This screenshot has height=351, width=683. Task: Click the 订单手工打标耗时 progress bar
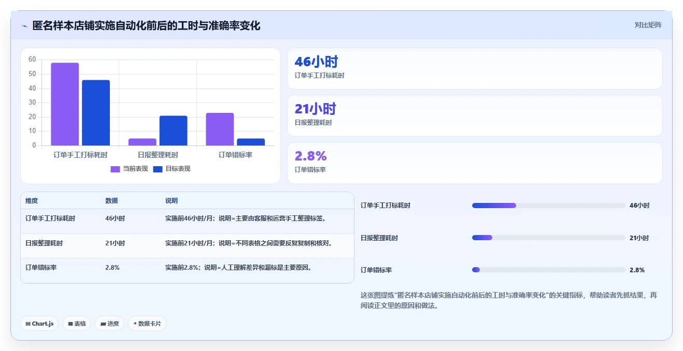[548, 206]
